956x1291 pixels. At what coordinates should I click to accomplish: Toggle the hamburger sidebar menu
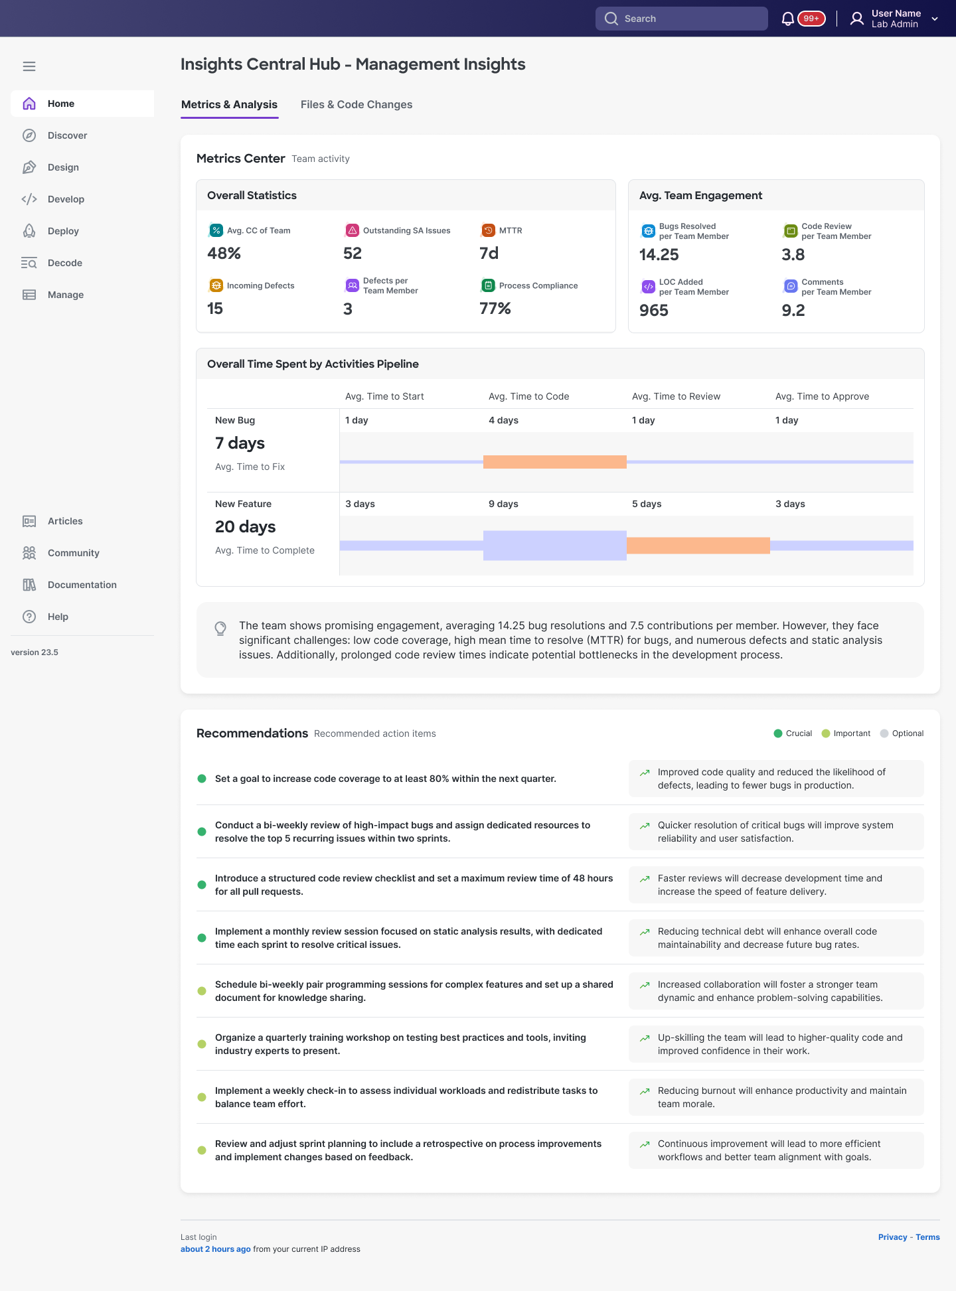coord(29,66)
